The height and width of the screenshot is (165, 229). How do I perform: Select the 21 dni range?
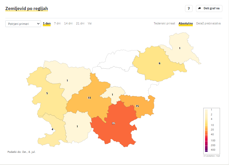click(x=80, y=23)
